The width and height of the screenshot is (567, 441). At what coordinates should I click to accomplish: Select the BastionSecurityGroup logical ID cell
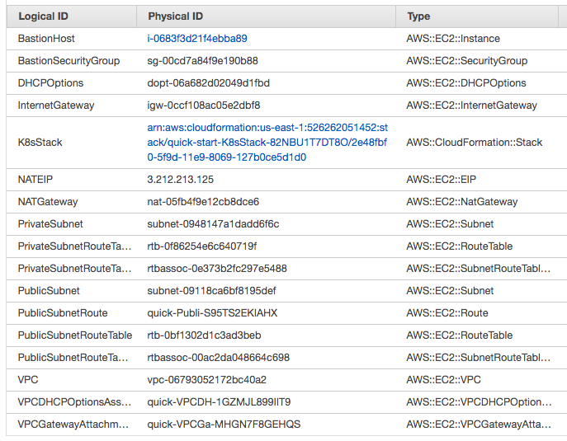click(69, 61)
